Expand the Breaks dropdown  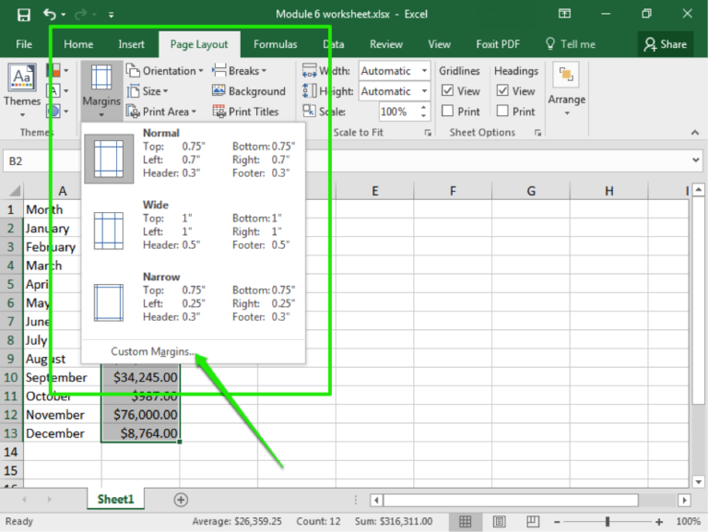(240, 71)
